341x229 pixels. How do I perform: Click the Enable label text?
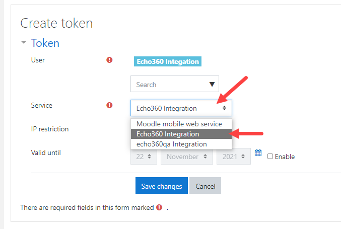(285, 157)
